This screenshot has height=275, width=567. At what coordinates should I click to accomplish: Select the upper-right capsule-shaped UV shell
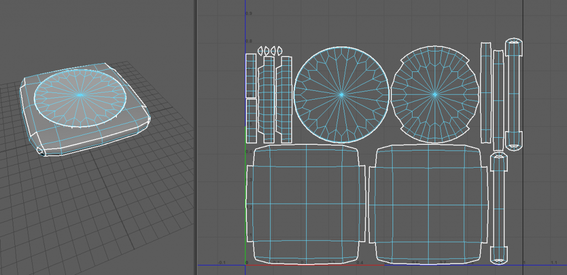(x=514, y=94)
